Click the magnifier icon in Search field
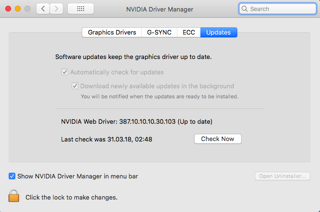The image size is (320, 212). coord(244,9)
